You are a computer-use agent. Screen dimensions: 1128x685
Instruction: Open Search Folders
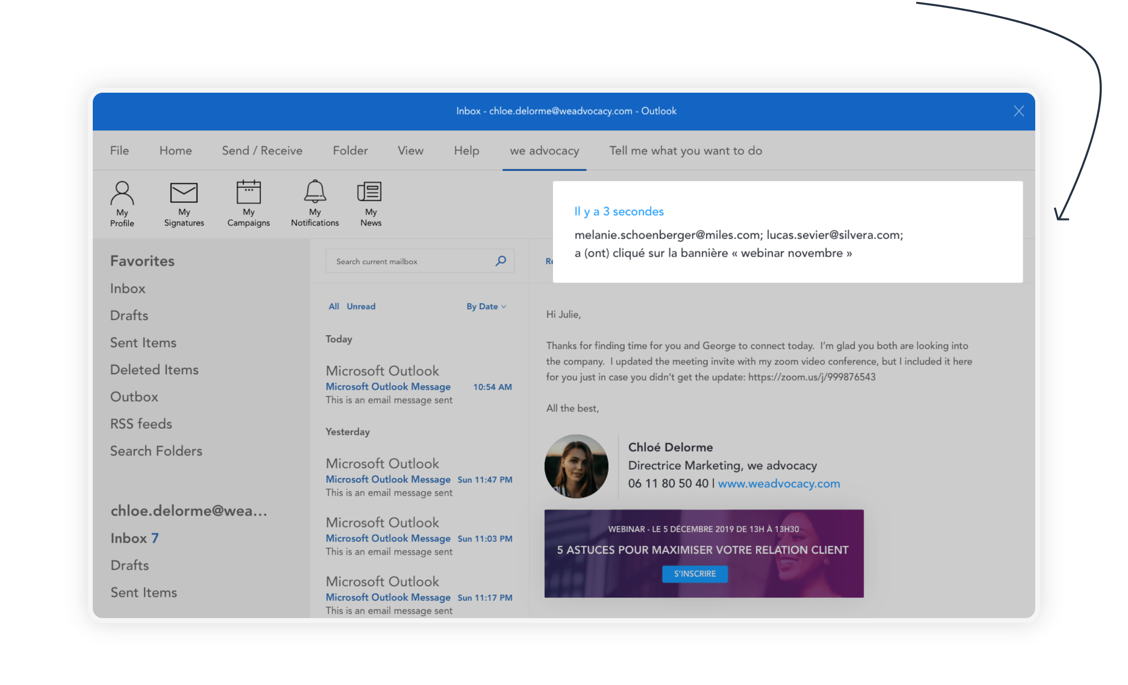[156, 451]
